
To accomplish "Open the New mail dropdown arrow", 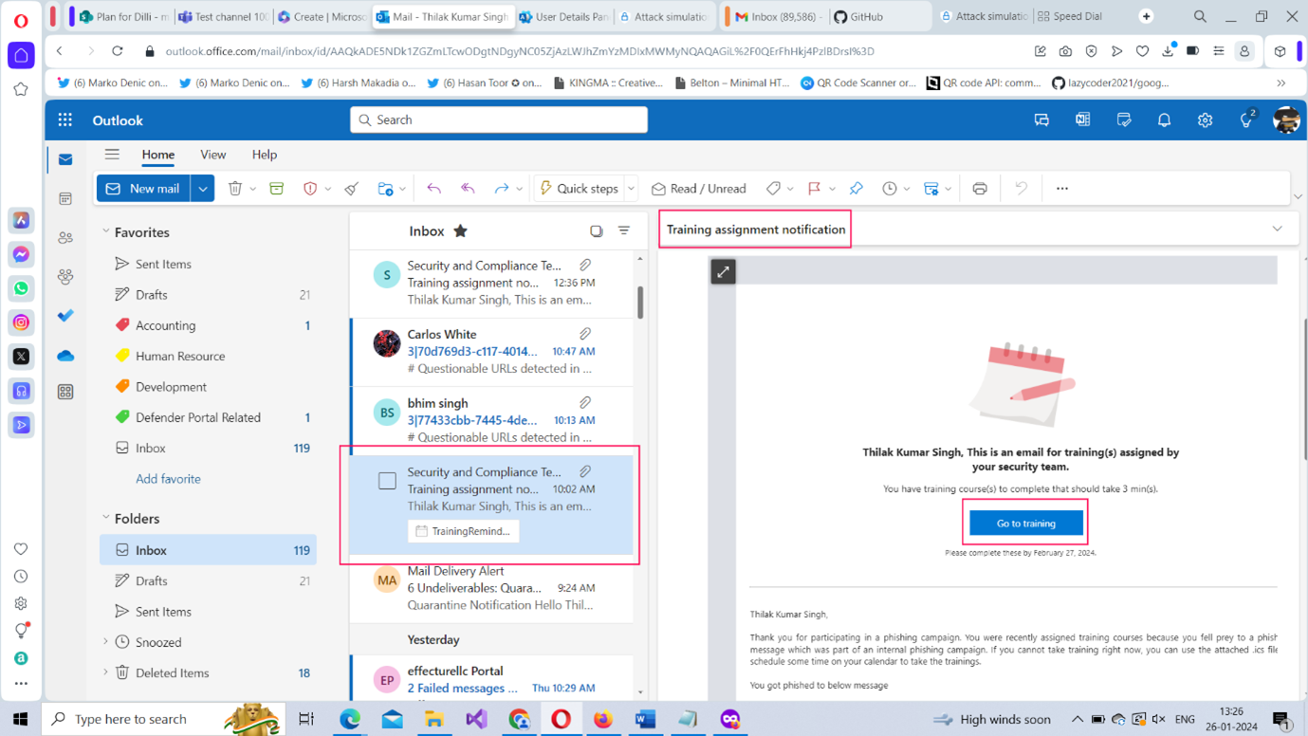I will [x=203, y=189].
